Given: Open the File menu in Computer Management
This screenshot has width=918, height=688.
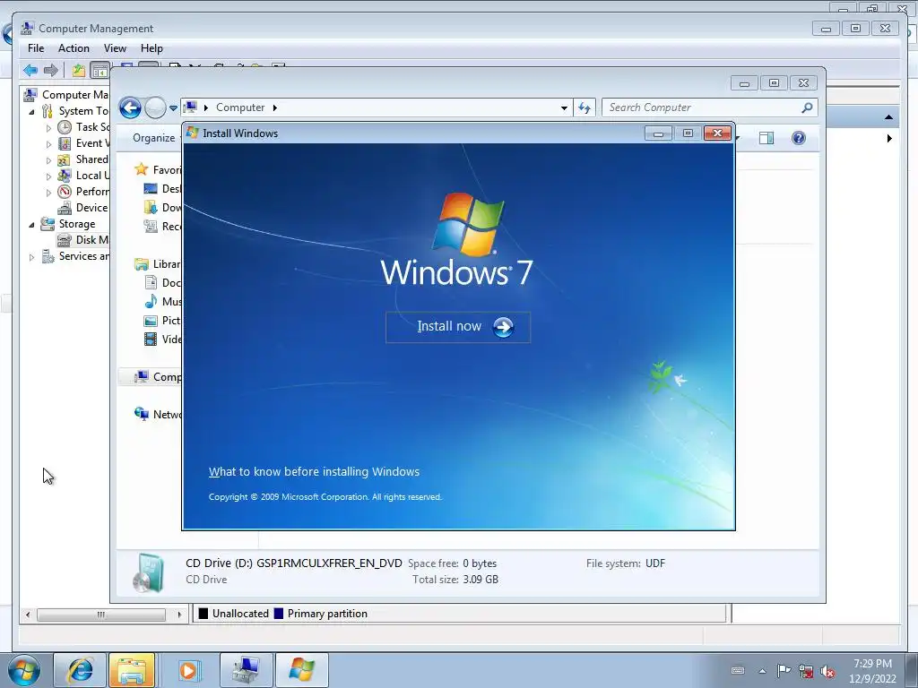Looking at the screenshot, I should 36,48.
